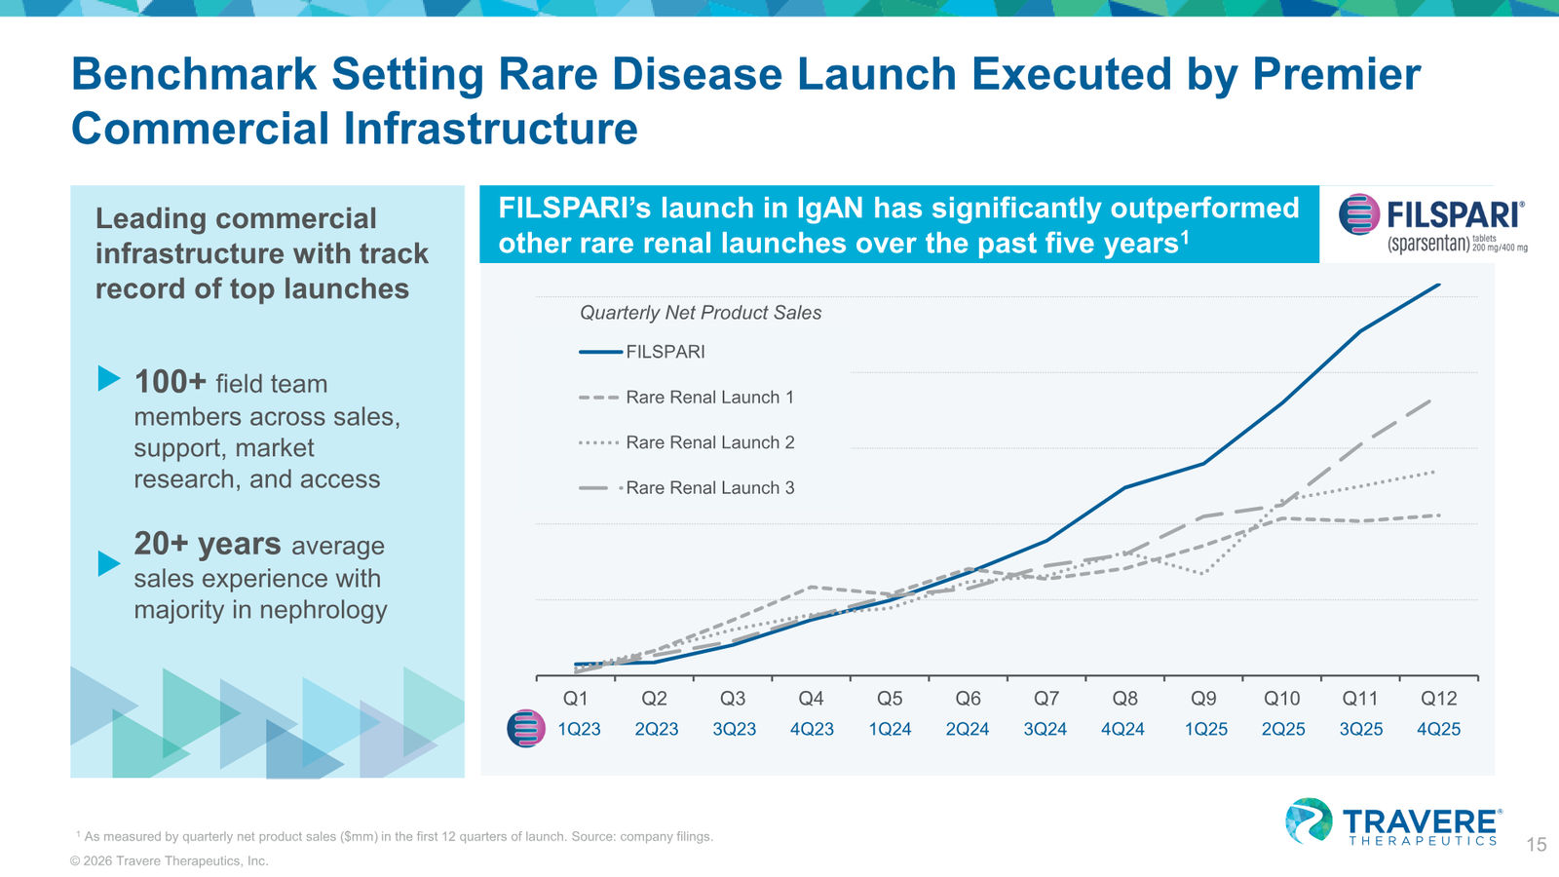Click the slide page number 15
Viewport: 1559px width, 877px height.
(1537, 845)
